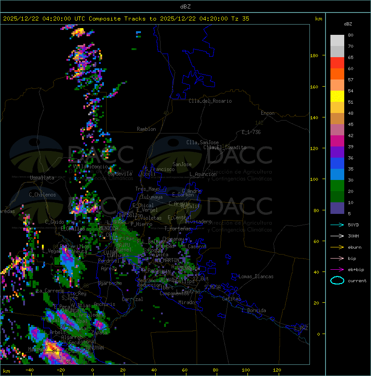Select the yellow 54 dBZ color swatch

tap(337, 96)
